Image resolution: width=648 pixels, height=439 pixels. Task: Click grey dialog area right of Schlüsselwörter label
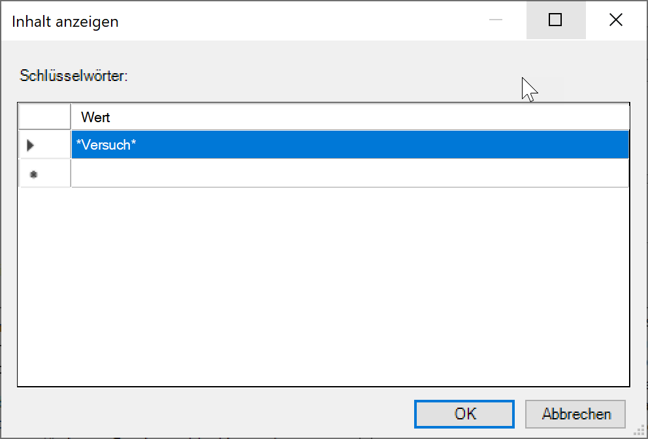327,75
